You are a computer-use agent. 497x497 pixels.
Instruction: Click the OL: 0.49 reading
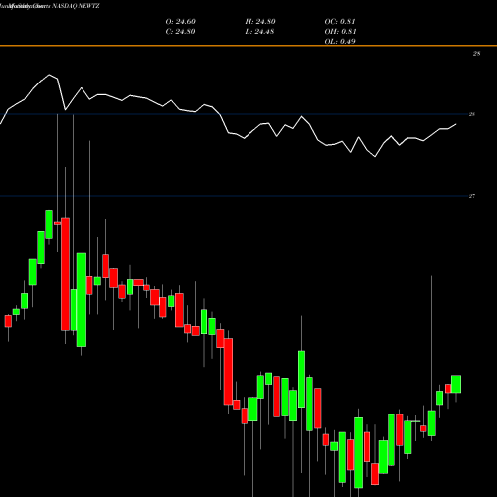point(340,42)
